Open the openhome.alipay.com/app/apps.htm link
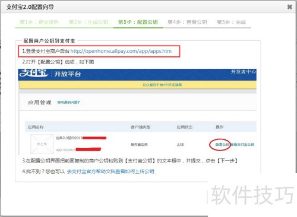Screen dimensions: 297x217 click(121, 51)
